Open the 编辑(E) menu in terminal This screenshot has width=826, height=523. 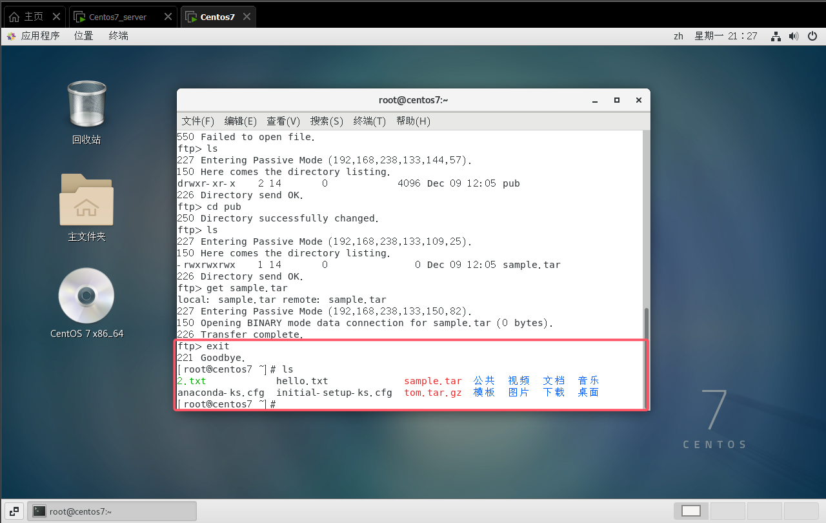[240, 121]
